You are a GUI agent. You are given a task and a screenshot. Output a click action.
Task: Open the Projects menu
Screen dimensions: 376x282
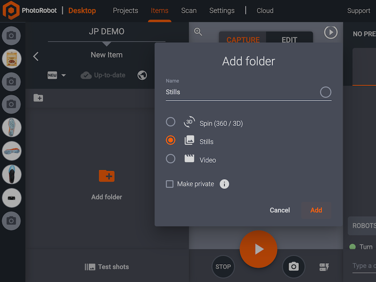pyautogui.click(x=125, y=10)
